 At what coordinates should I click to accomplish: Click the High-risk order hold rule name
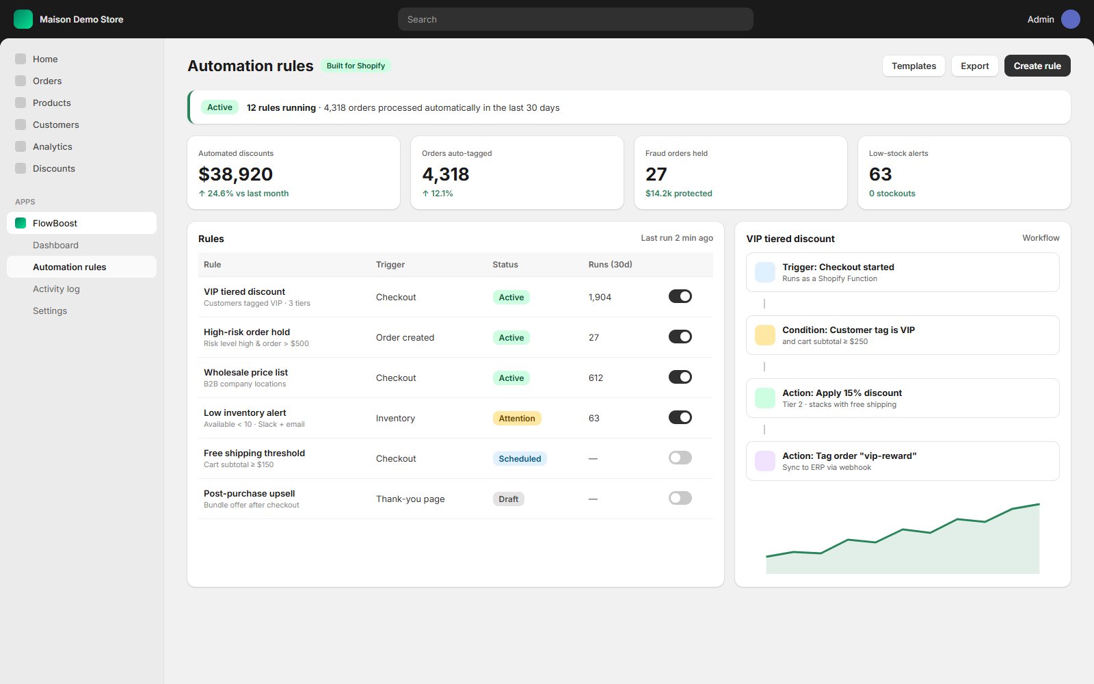247,332
